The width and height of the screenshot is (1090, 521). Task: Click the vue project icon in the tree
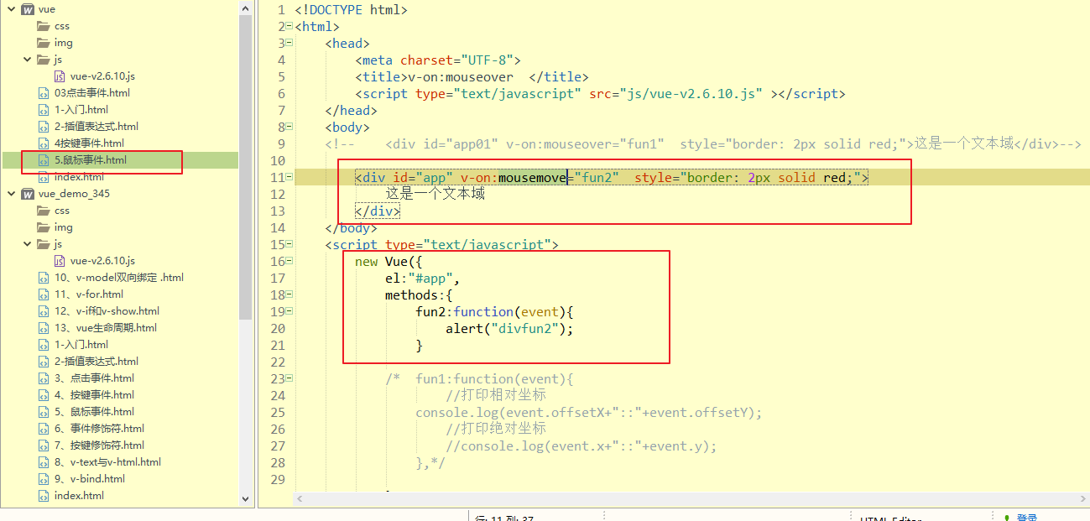(27, 9)
